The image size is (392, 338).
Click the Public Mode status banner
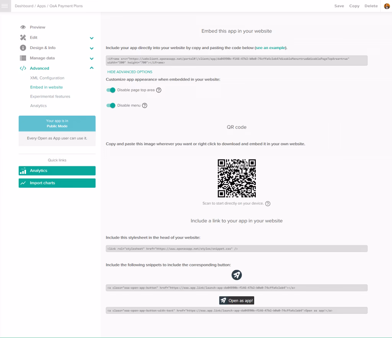57,124
